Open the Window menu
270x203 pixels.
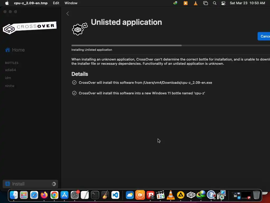tap(71, 3)
